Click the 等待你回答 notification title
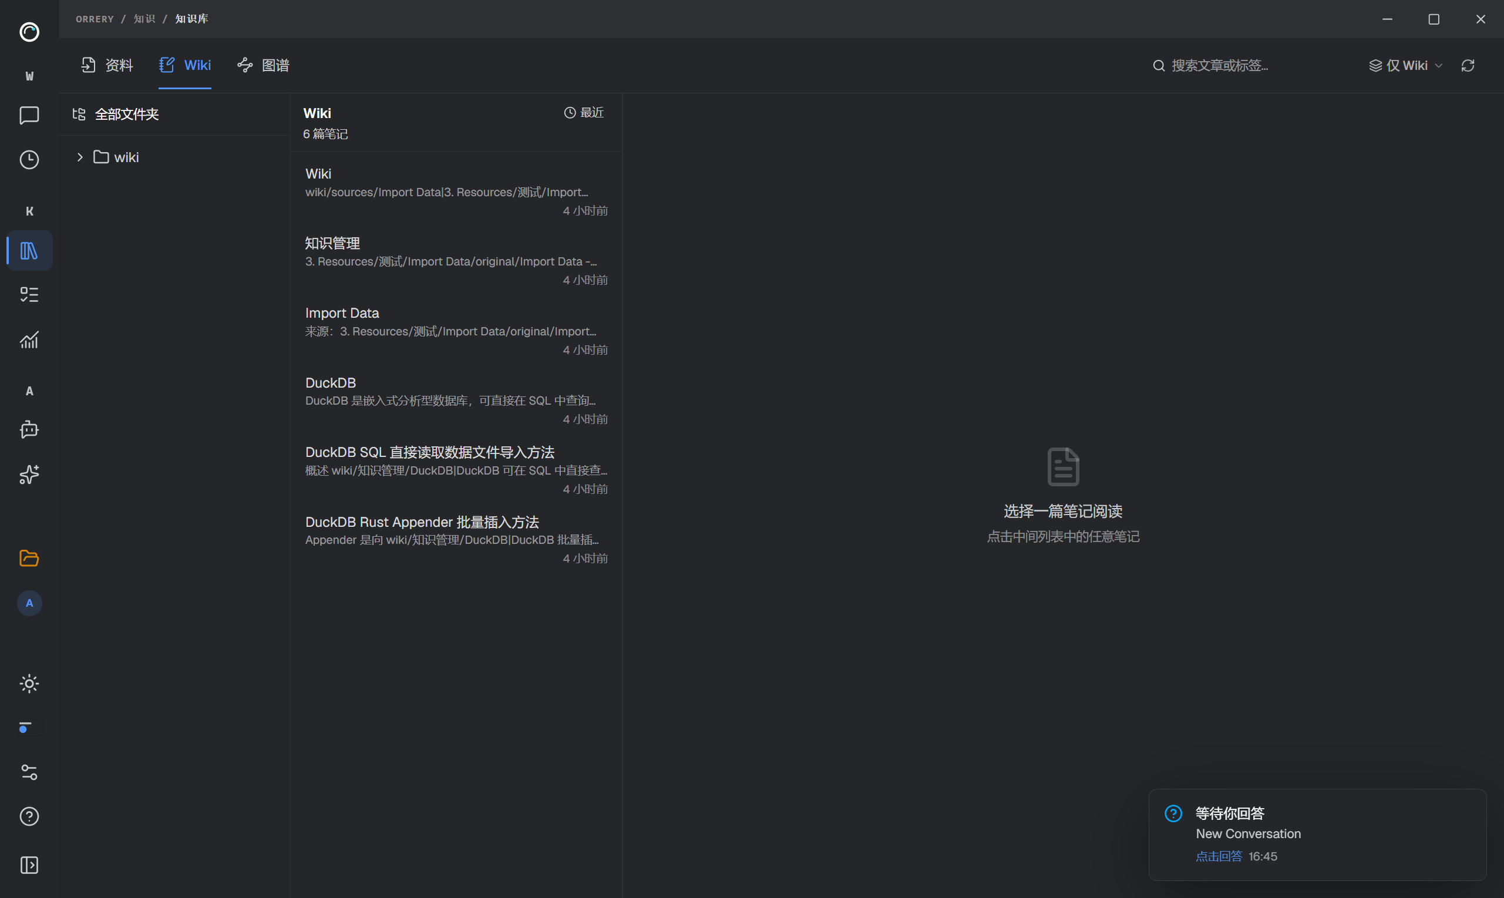The height and width of the screenshot is (898, 1504). [x=1229, y=813]
